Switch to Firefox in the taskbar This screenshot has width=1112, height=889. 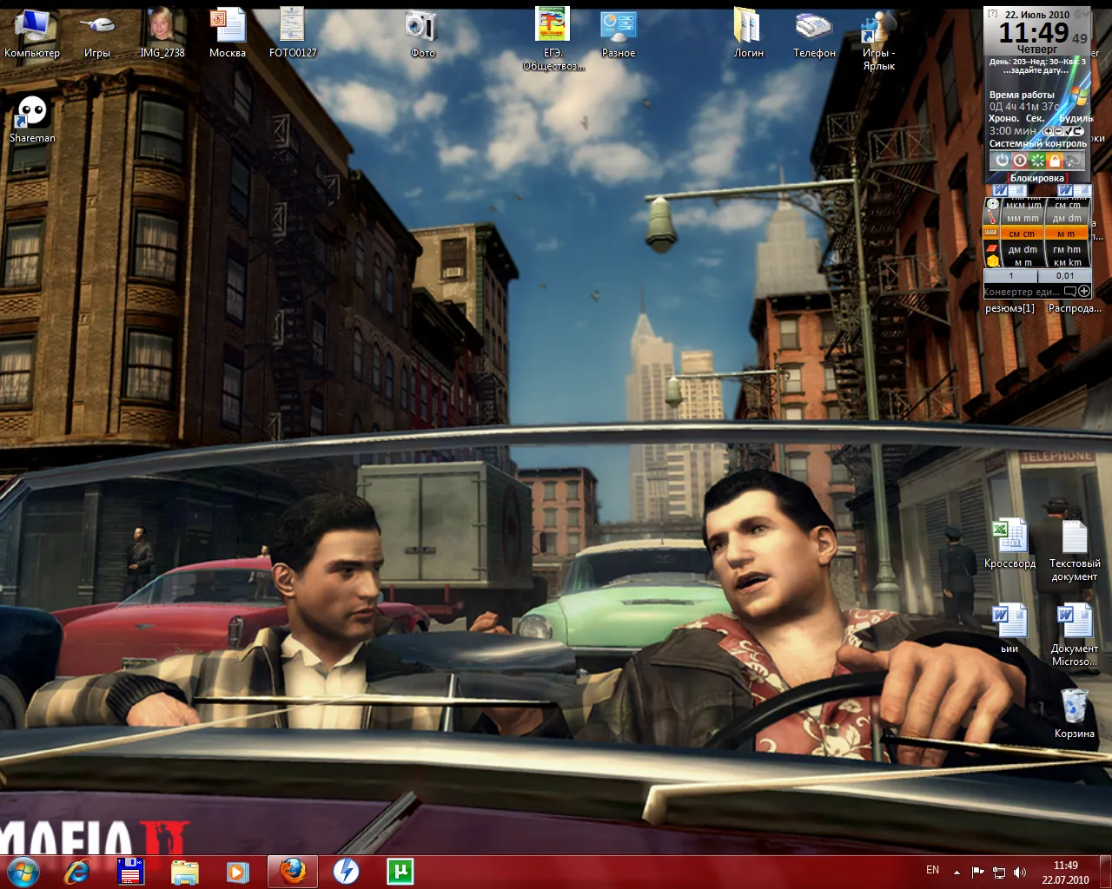[x=293, y=871]
